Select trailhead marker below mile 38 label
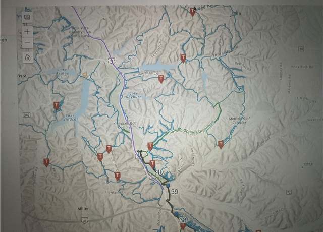 183,227
